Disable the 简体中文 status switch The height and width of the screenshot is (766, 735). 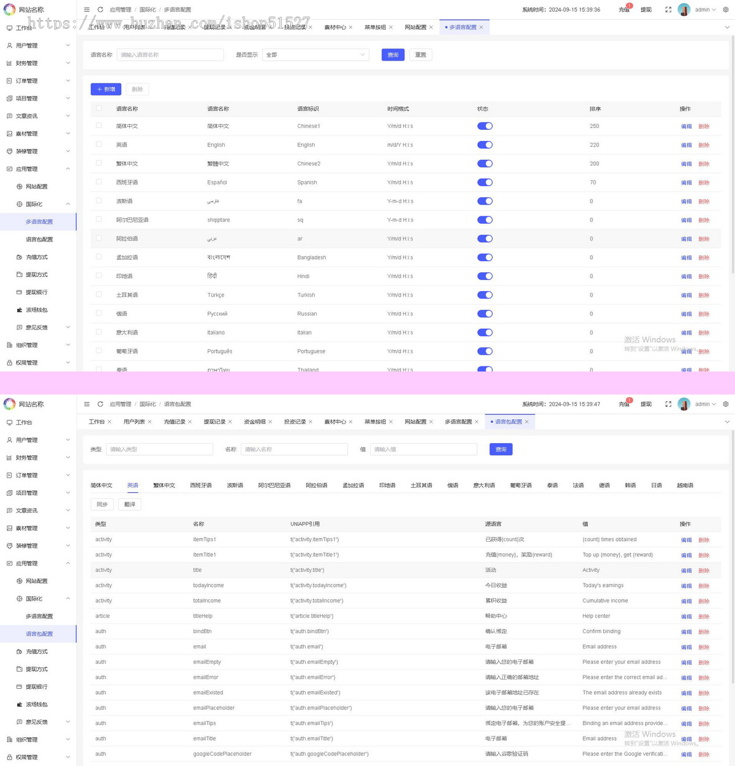coord(485,126)
